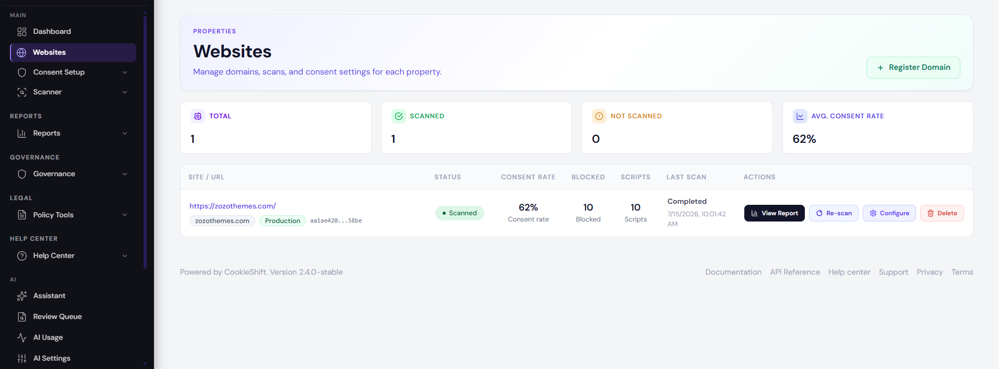
Task: Click the Websites globe icon
Action: point(21,53)
